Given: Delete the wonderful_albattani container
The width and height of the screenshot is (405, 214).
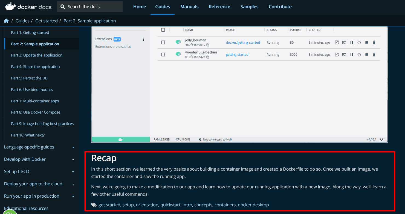Looking at the screenshot, I should point(374,55).
